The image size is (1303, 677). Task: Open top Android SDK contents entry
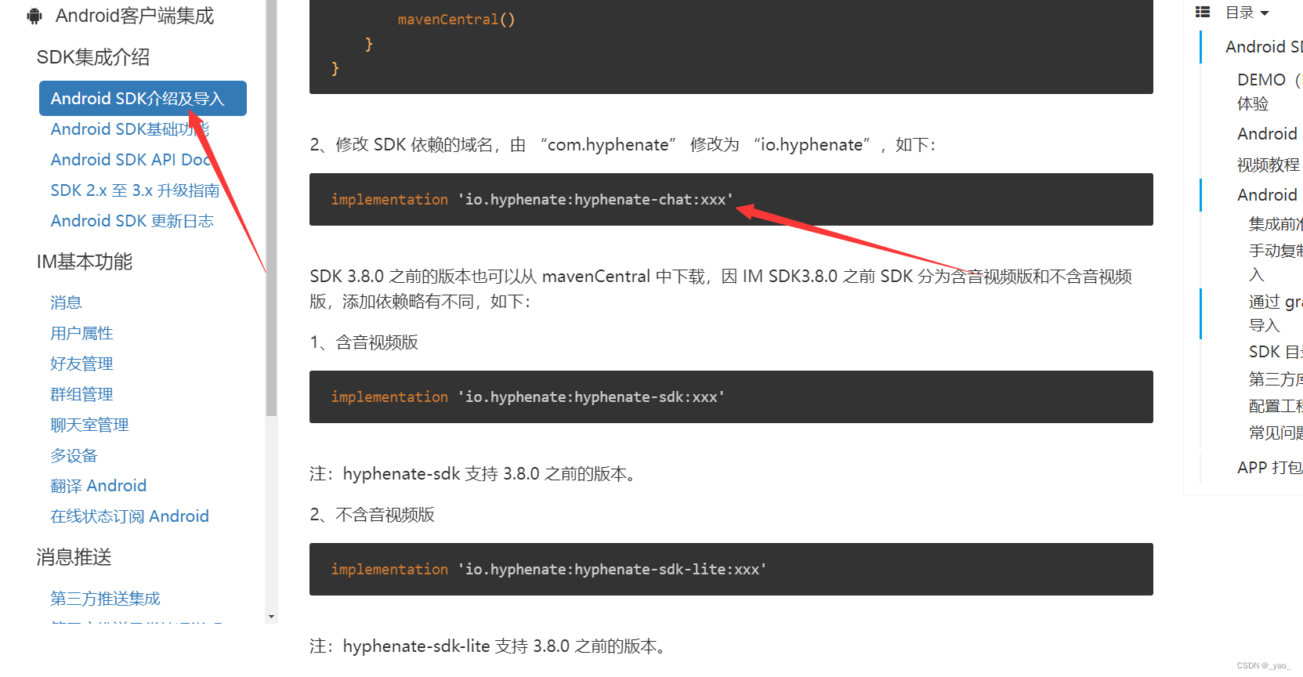[x=1264, y=47]
